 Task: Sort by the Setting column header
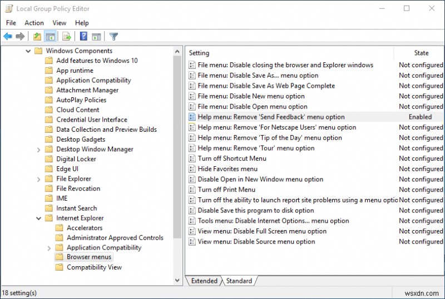(x=290, y=53)
